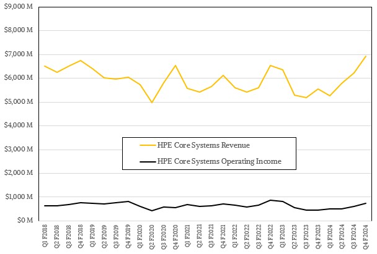Screen dimensions: 377x254
Task: Click the HPE Core Systems Operating Income legend label
Action: (220, 161)
